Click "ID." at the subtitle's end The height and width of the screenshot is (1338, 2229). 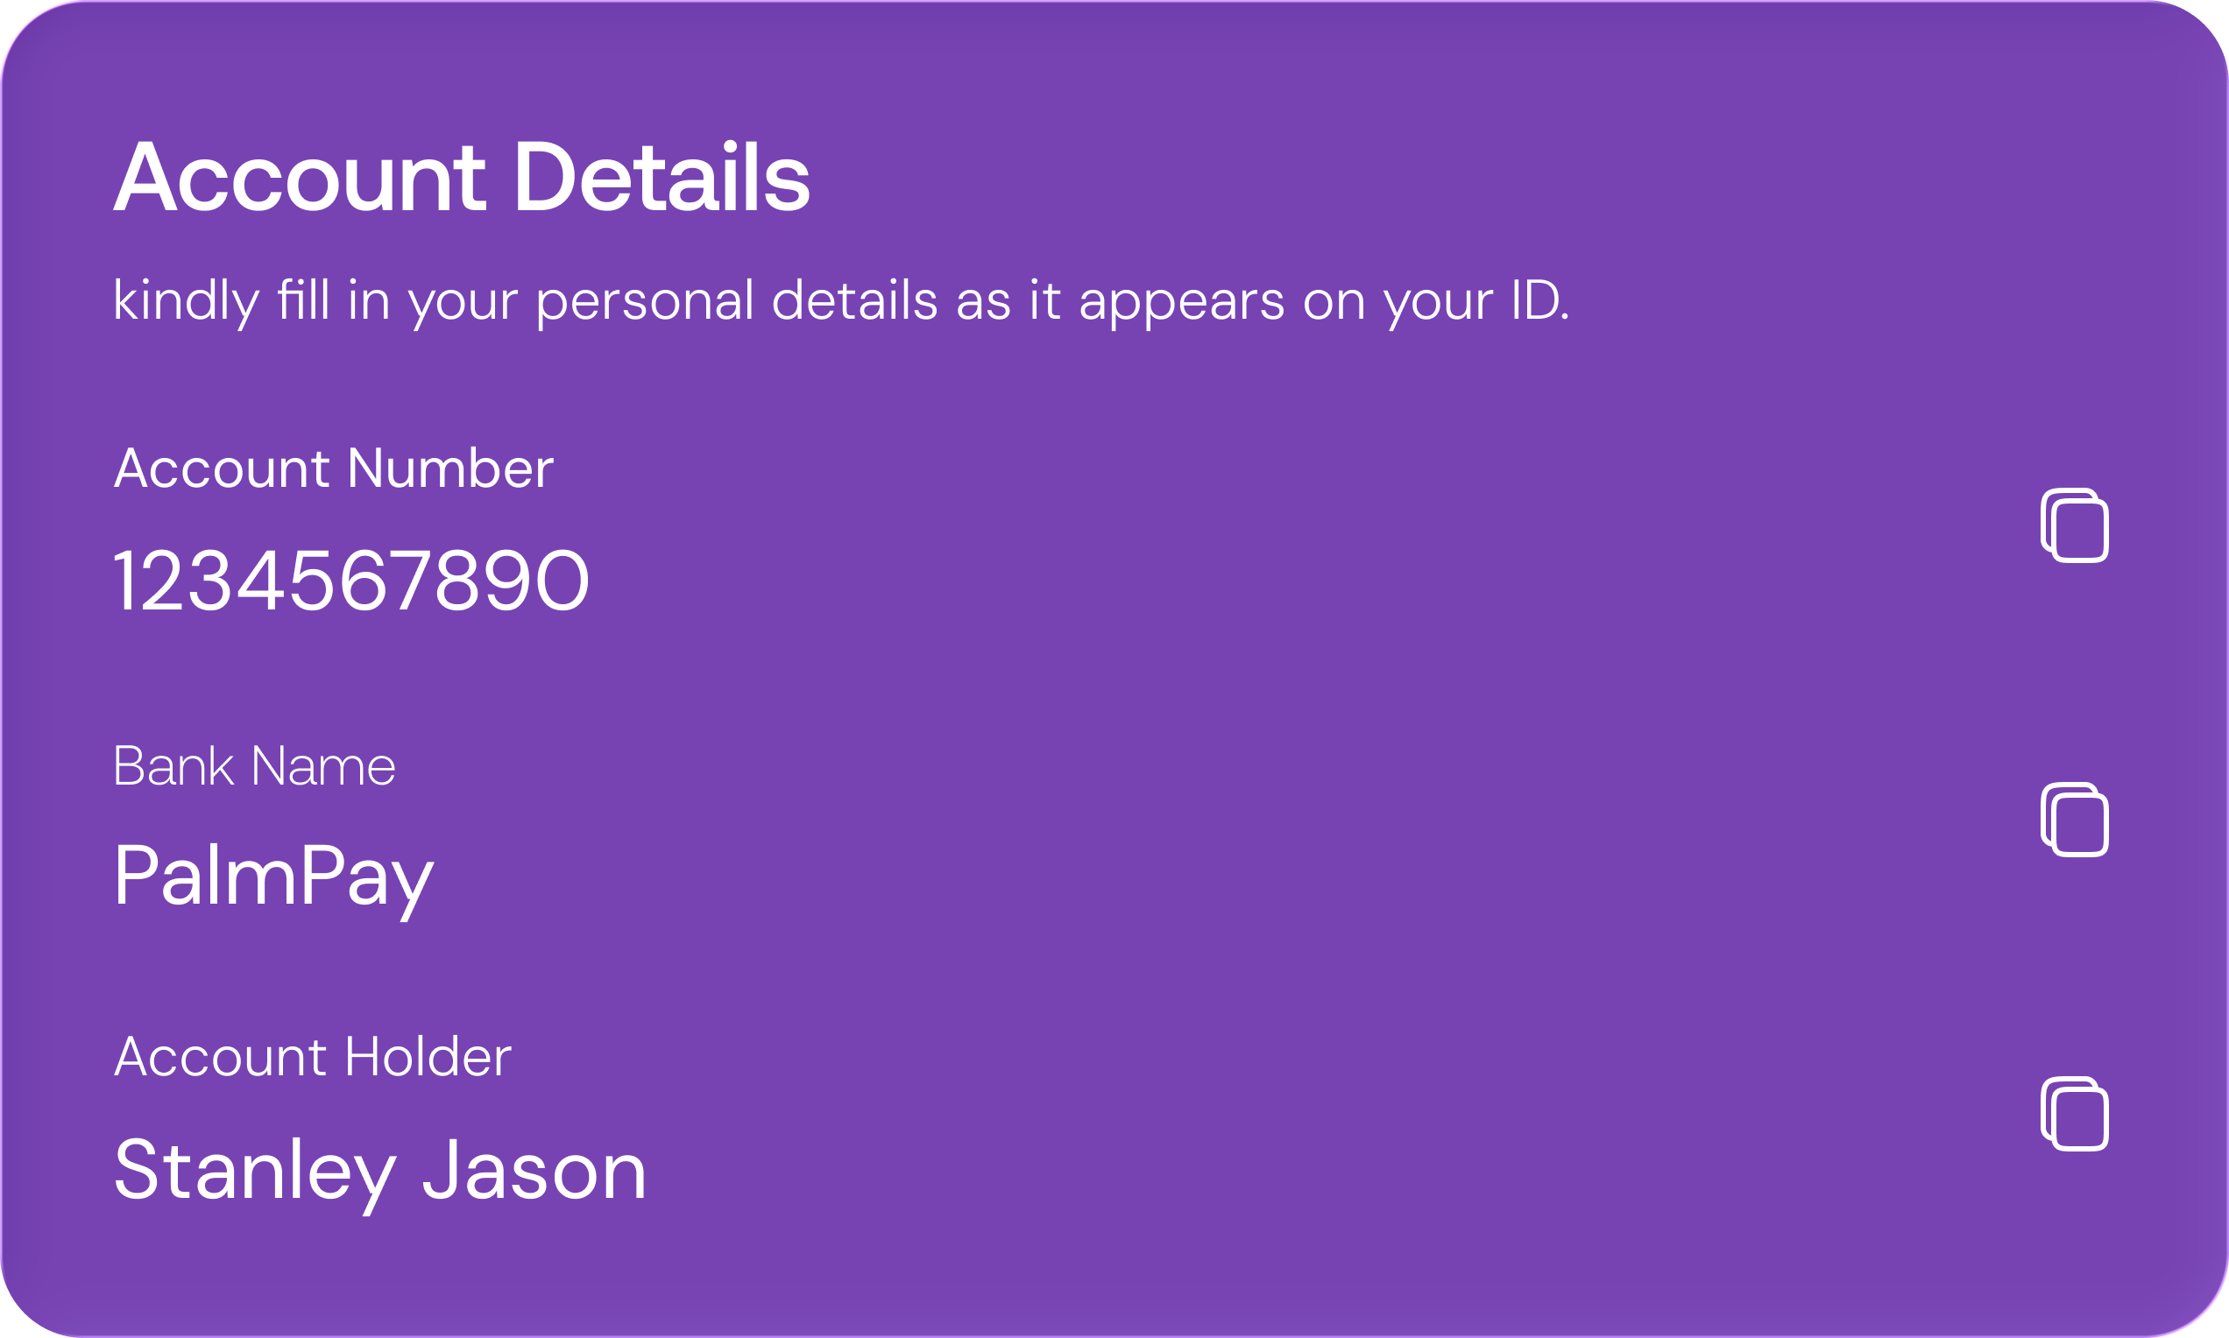click(1540, 299)
